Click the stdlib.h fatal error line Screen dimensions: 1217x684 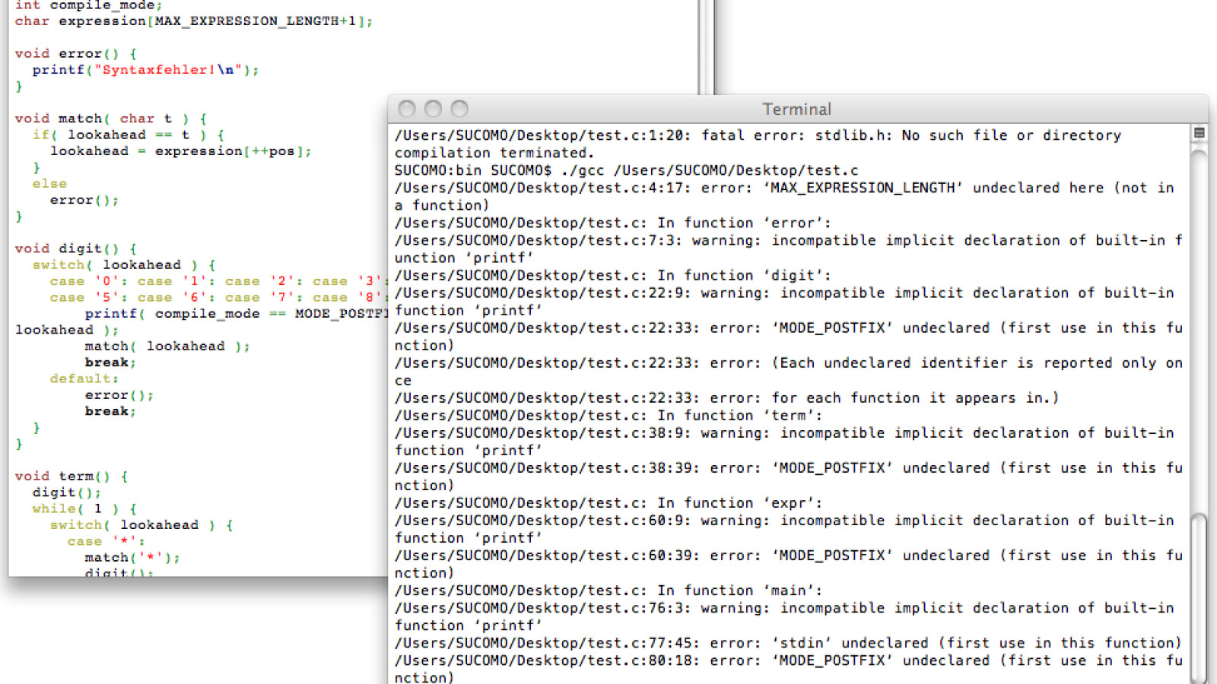click(x=757, y=135)
